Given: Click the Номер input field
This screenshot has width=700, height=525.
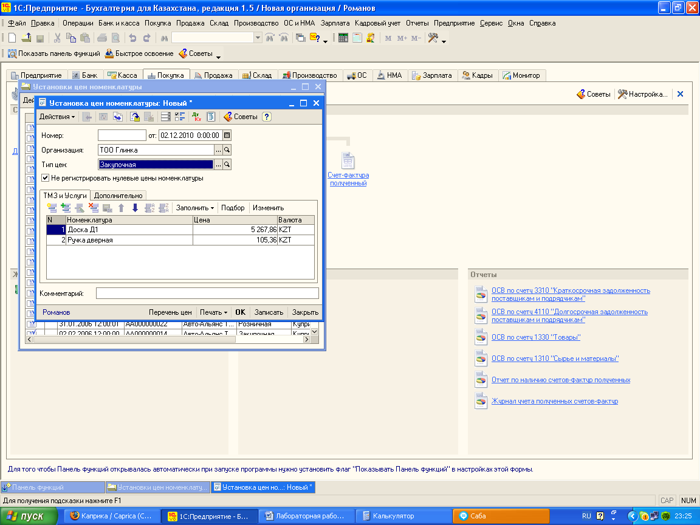Looking at the screenshot, I should click(x=122, y=136).
